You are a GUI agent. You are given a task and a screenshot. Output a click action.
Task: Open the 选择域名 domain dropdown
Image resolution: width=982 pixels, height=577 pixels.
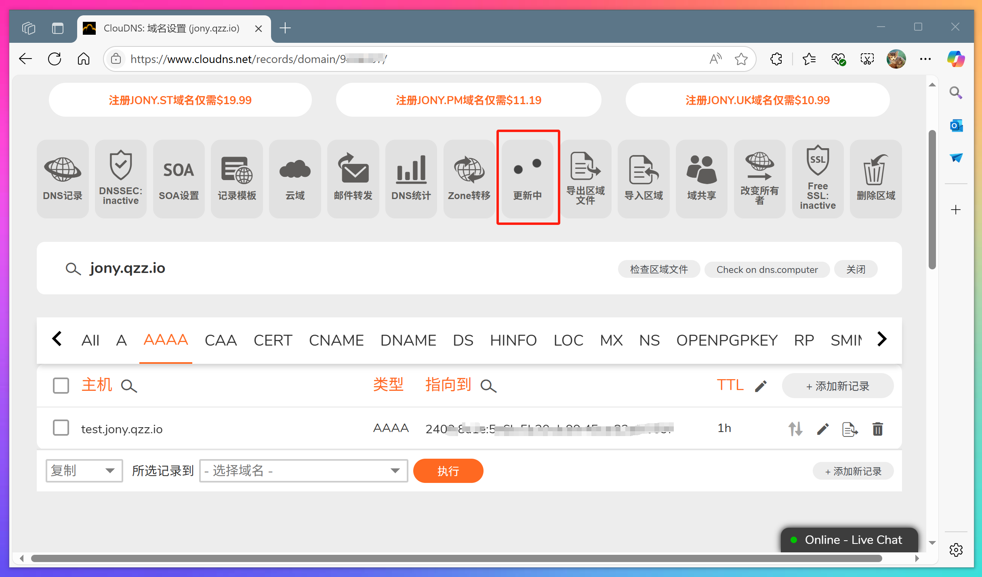[x=303, y=470]
